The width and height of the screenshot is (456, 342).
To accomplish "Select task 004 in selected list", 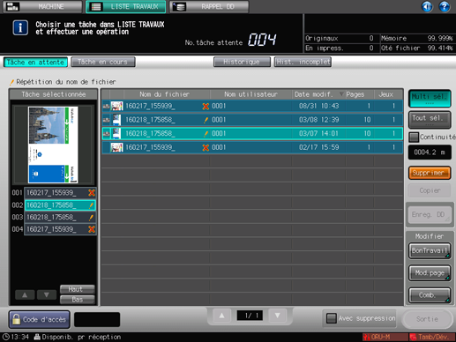I will click(x=60, y=229).
